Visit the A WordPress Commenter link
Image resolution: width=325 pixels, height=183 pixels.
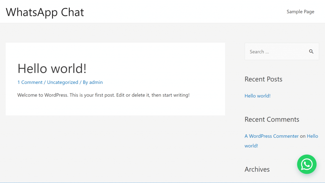coord(272,136)
